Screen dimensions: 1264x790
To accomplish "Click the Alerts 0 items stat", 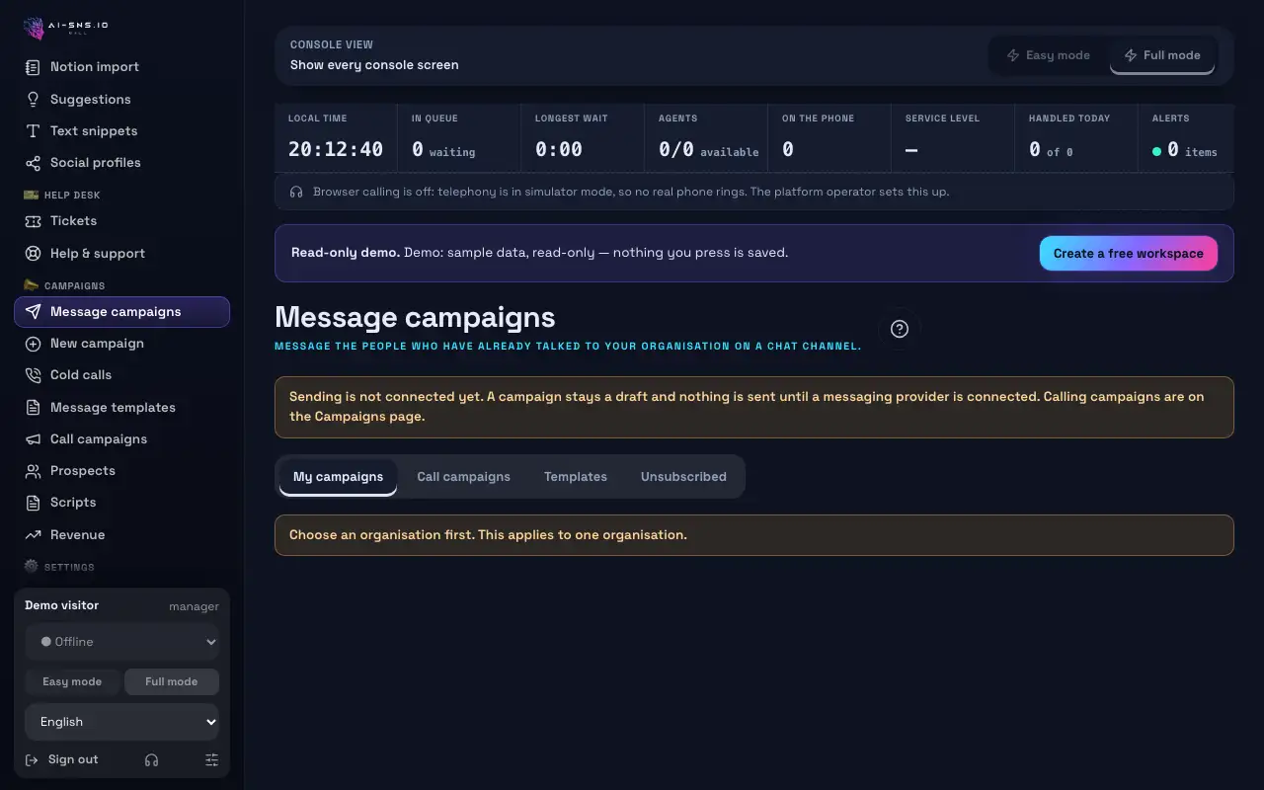I will tap(1186, 138).
